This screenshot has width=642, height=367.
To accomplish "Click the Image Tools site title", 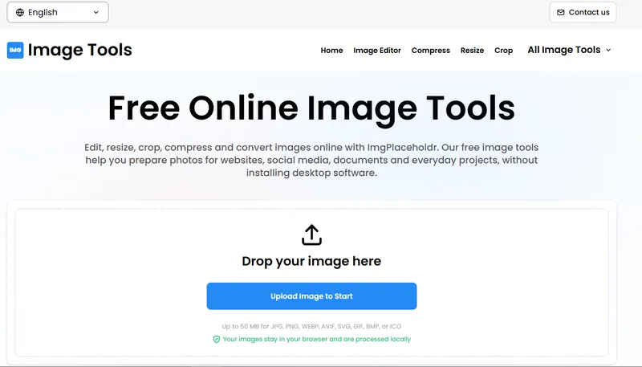I will click(x=79, y=50).
